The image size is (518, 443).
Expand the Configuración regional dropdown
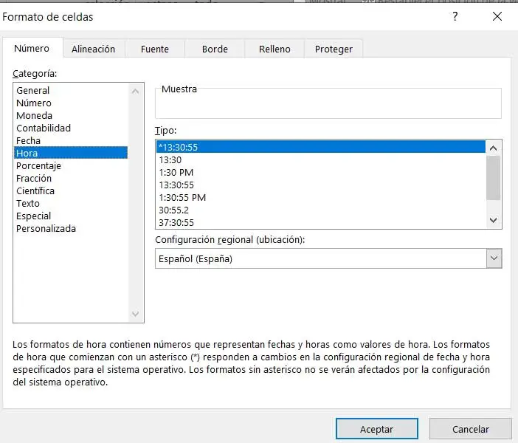coord(494,258)
